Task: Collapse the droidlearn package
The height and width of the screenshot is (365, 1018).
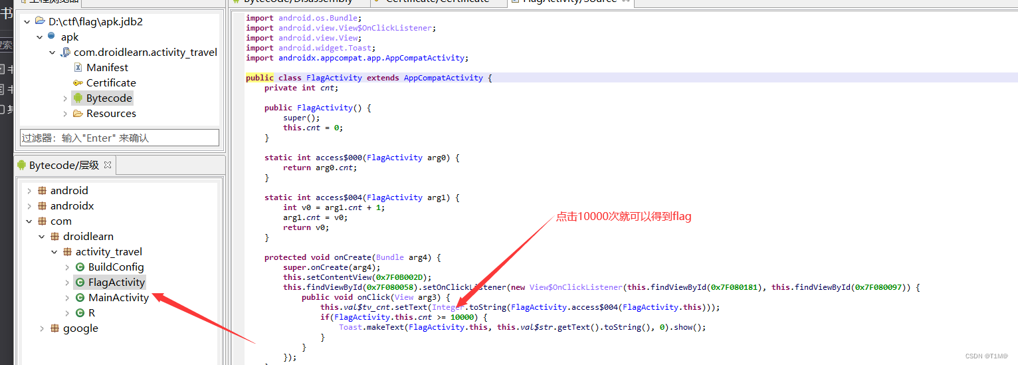Action: click(x=42, y=236)
